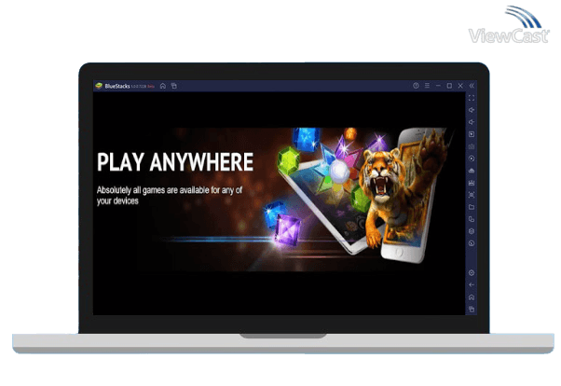Close the BlueStacks window

click(460, 86)
